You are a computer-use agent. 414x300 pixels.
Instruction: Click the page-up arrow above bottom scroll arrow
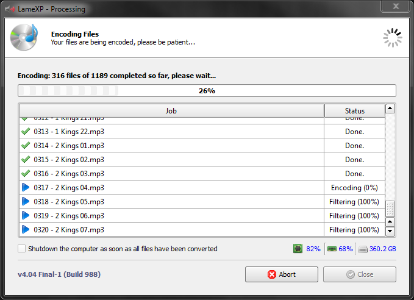tap(390, 222)
